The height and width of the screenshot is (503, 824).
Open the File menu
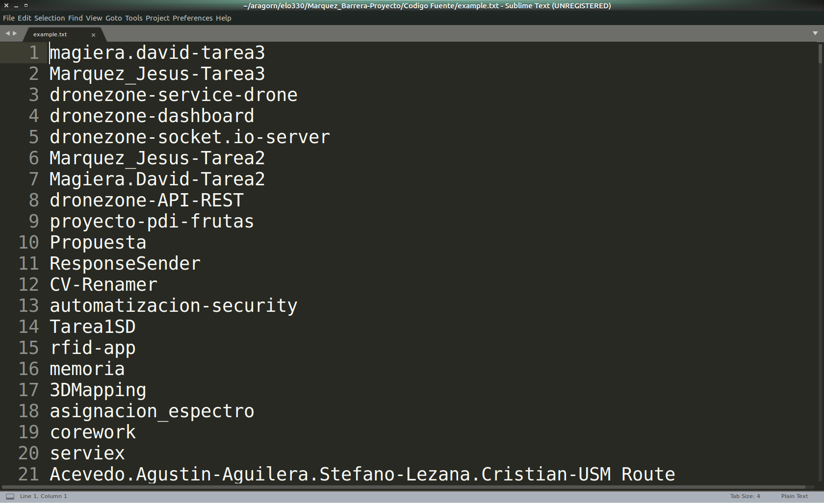click(9, 18)
